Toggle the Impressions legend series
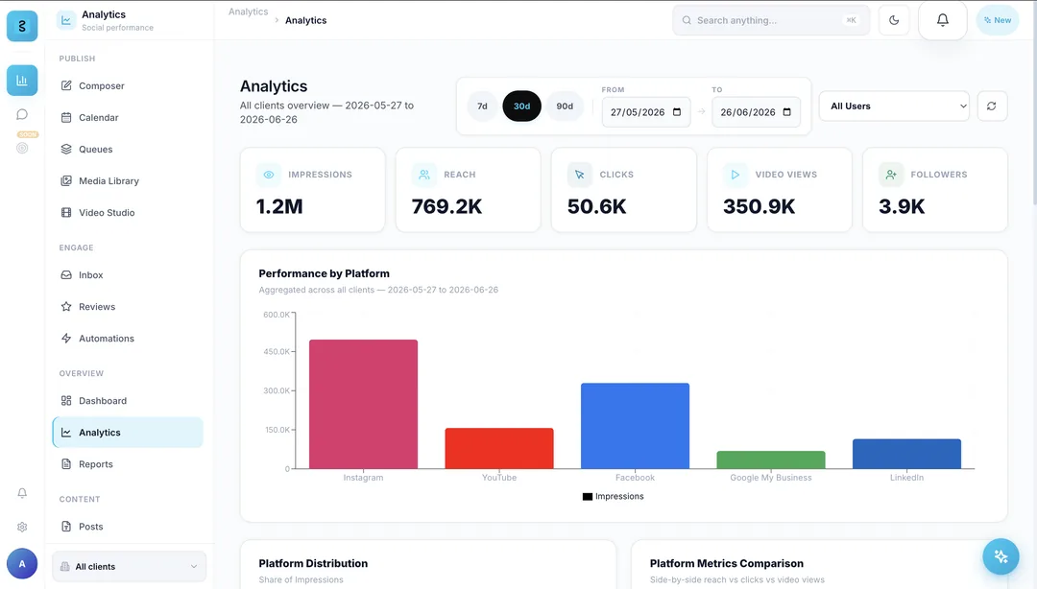The height and width of the screenshot is (589, 1037). tap(613, 497)
